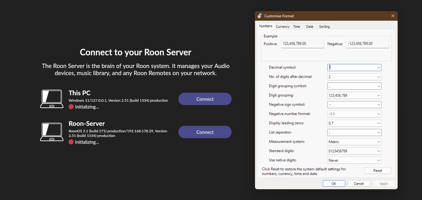Image resolution: width=422 pixels, height=200 pixels.
Task: Click the This PC red status dot
Action: click(71, 107)
